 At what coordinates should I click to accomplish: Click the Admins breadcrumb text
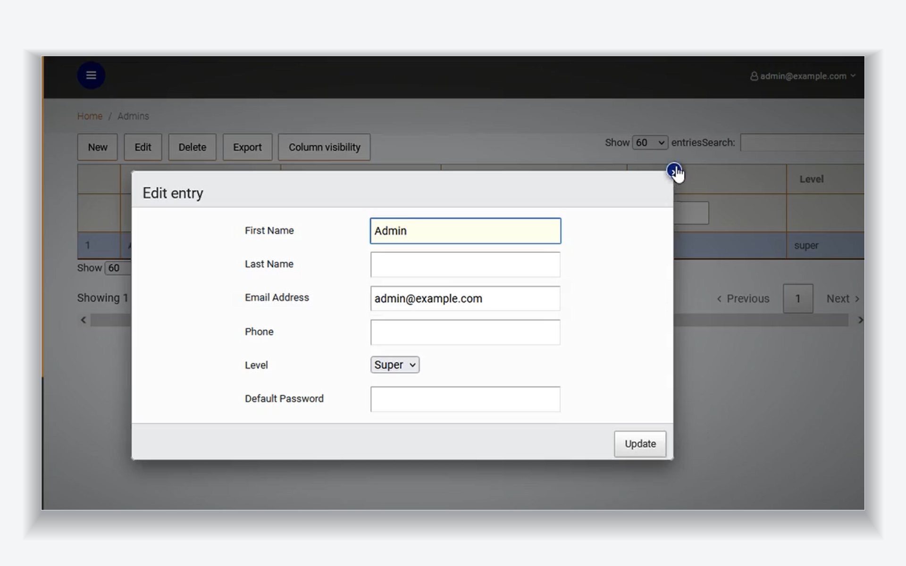[x=133, y=116]
